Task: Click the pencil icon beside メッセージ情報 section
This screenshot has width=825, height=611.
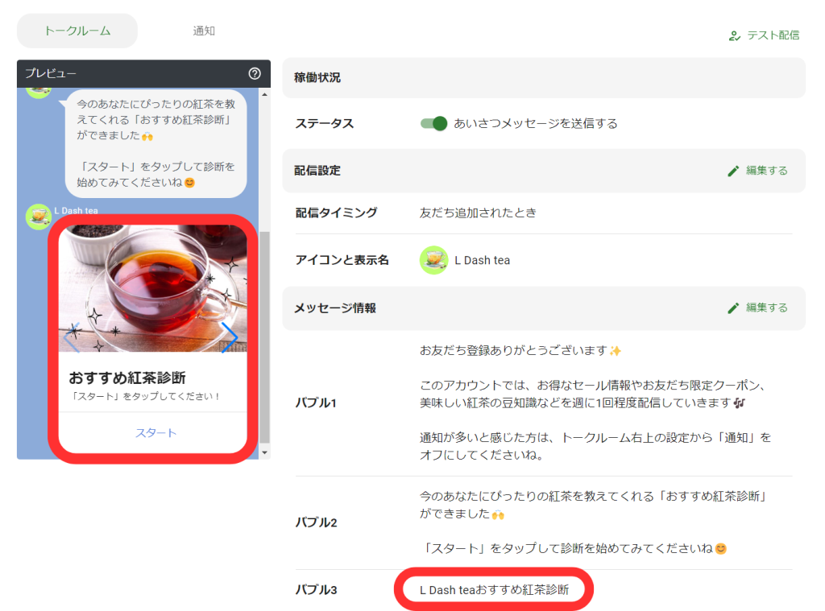Action: [733, 308]
